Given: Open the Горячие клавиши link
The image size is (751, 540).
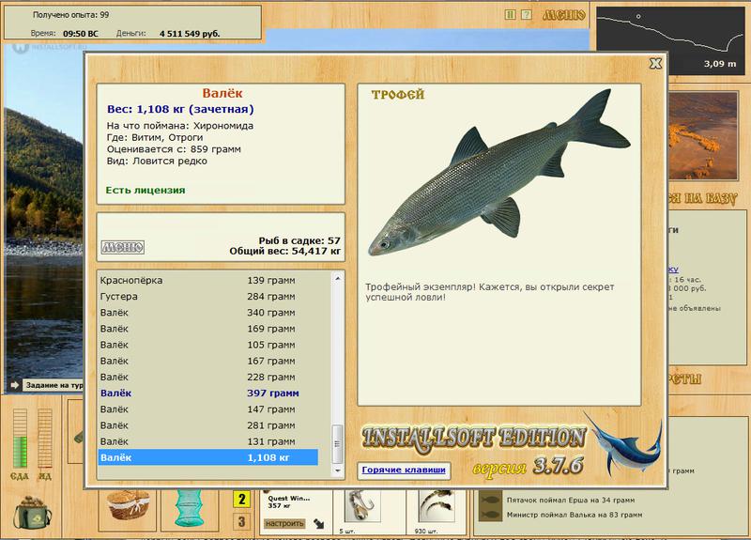Looking at the screenshot, I should pos(404,471).
